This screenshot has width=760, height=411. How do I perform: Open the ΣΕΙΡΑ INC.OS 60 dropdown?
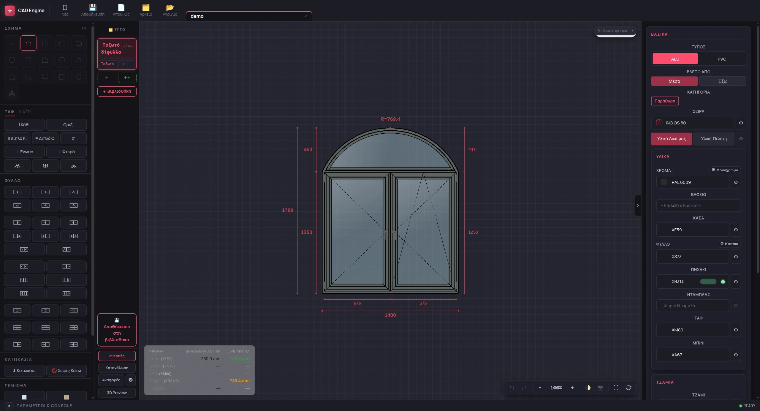coord(693,123)
